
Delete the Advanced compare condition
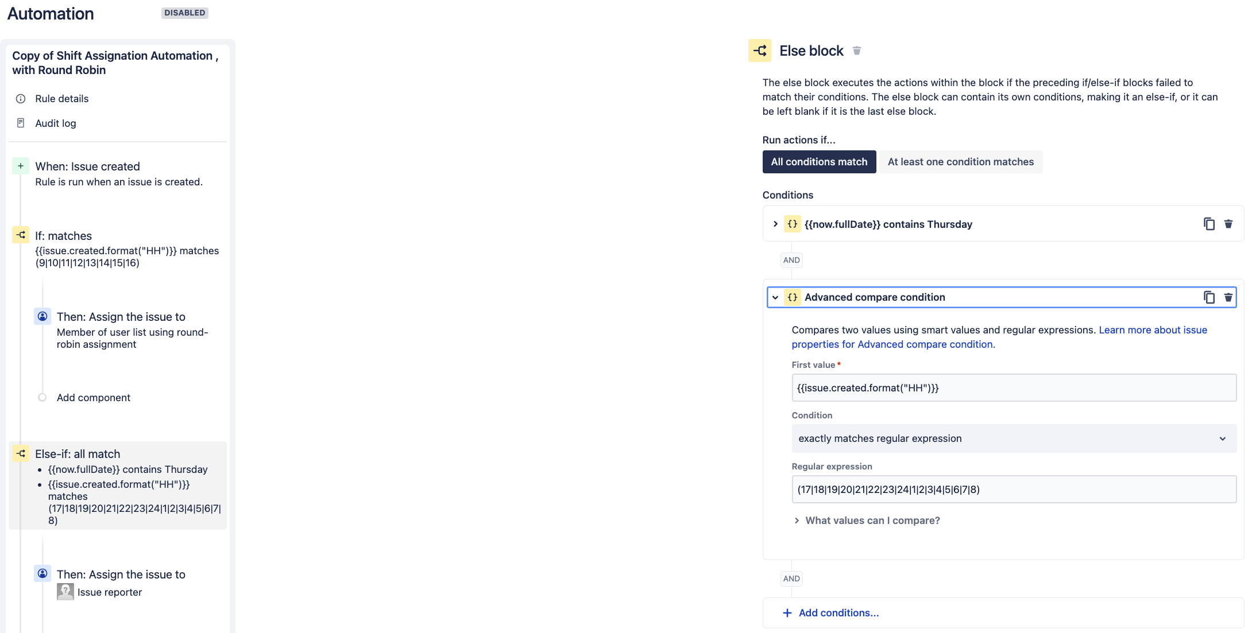[x=1228, y=297]
